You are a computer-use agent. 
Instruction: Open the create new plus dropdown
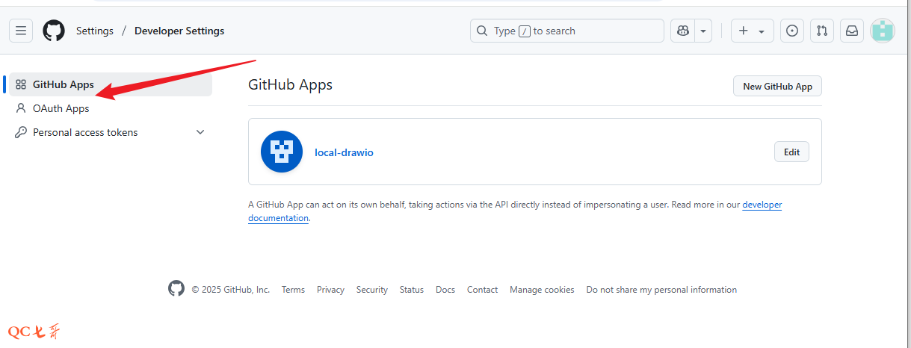point(751,31)
